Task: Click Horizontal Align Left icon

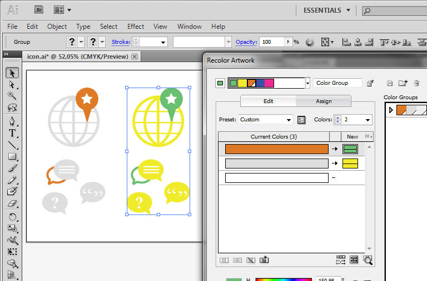Action: click(x=346, y=42)
